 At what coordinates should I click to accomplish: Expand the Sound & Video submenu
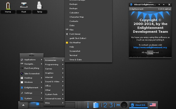[x=54, y=82]
